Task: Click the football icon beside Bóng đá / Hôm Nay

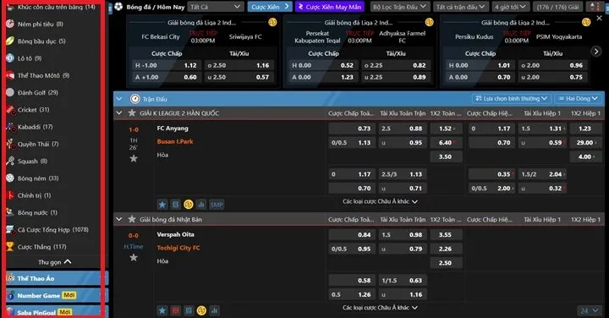Action: point(119,7)
